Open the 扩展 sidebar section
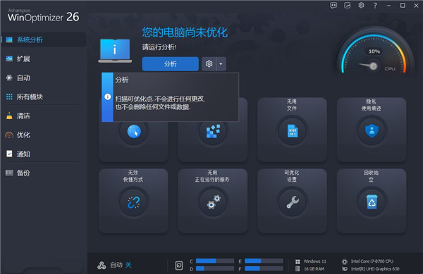 pos(43,58)
